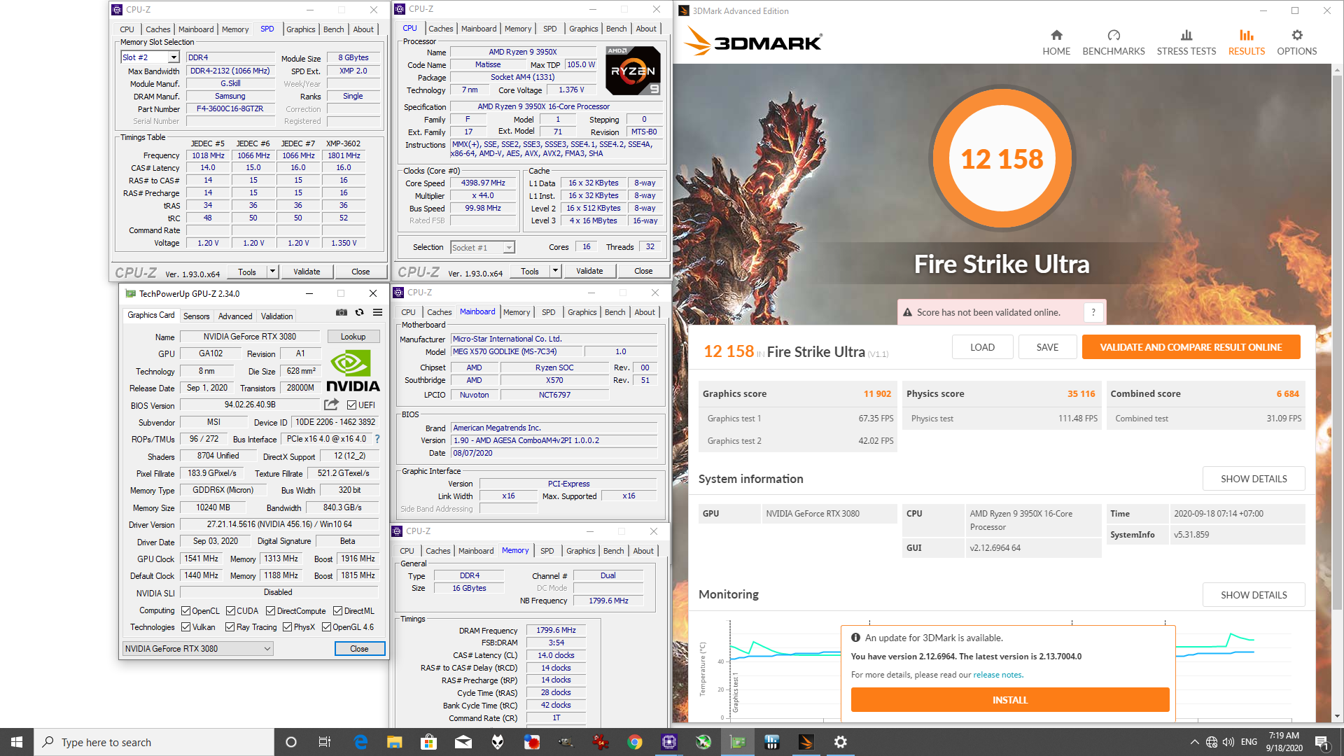The image size is (1344, 756).
Task: Switch to CPU-Z taskbar icon
Action: (x=669, y=742)
